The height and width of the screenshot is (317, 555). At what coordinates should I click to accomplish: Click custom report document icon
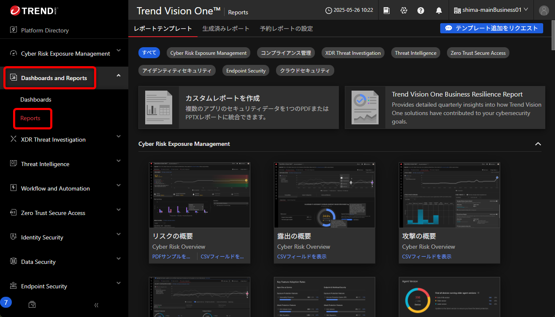coord(159,107)
